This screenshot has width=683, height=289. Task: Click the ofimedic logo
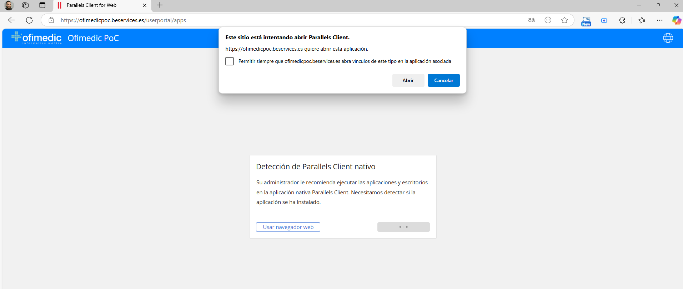point(36,38)
